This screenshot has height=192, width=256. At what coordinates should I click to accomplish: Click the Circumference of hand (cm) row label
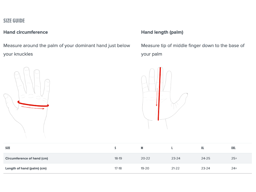pyautogui.click(x=27, y=158)
